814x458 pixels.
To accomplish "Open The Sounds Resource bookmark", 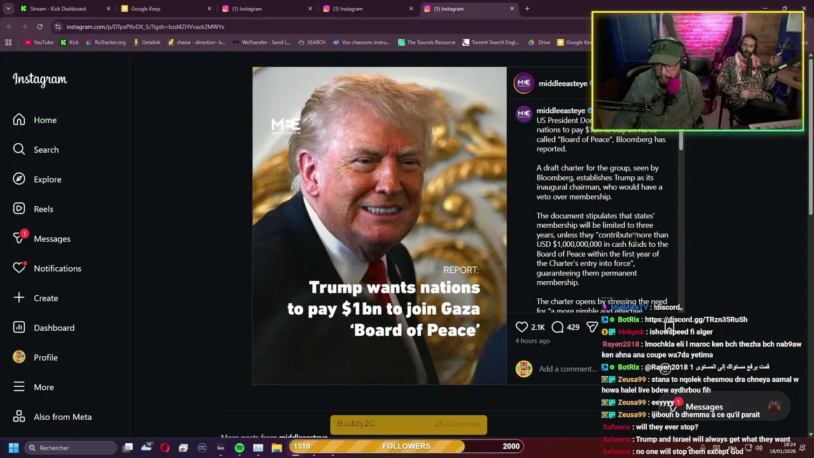I will (427, 43).
